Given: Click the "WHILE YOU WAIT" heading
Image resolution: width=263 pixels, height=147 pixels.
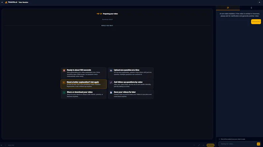Looking at the screenshot, I should coord(107,26).
